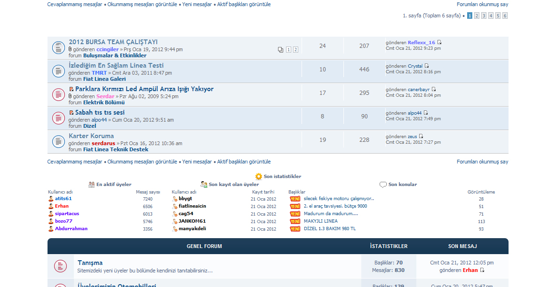Open top Okunmamış mesajları görüntüle link
The image size is (541, 287).
(142, 5)
